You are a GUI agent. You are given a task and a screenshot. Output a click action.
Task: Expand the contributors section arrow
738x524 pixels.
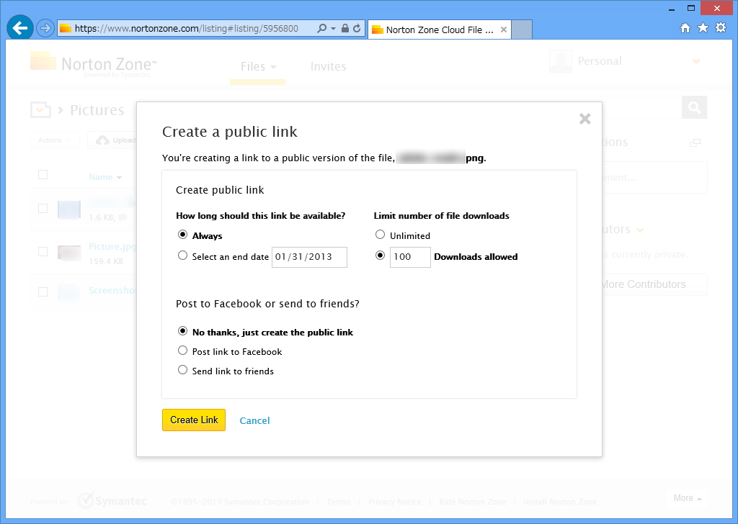tap(640, 230)
